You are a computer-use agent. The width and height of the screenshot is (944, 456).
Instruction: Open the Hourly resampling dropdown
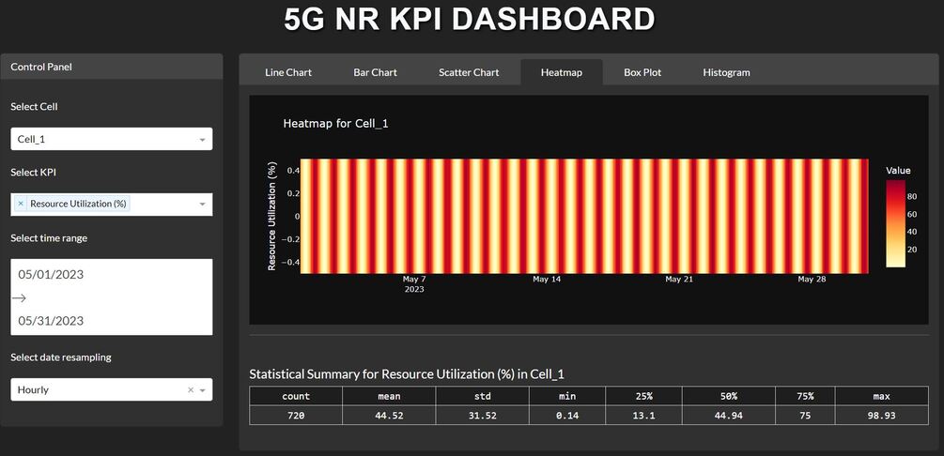112,389
